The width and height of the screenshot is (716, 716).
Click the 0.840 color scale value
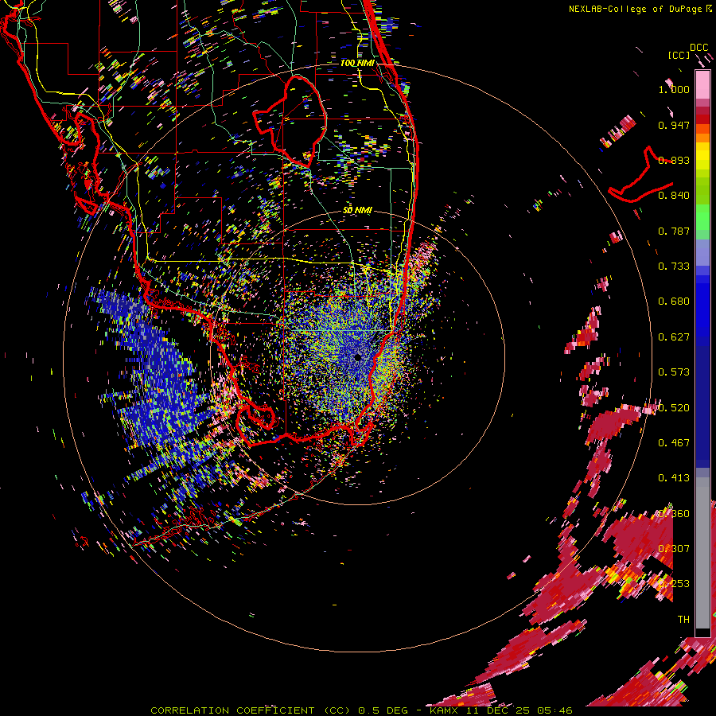point(674,196)
